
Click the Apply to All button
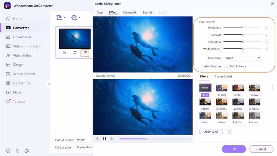(x=211, y=132)
